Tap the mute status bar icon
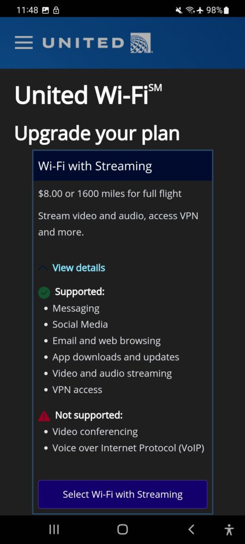The image size is (245, 544). (179, 11)
